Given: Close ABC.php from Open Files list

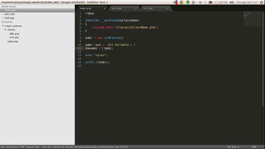Looking at the screenshot, I should point(3,14).
